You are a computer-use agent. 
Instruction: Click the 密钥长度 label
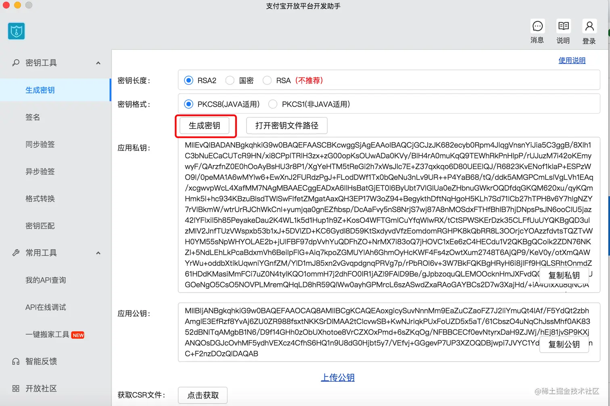click(134, 80)
